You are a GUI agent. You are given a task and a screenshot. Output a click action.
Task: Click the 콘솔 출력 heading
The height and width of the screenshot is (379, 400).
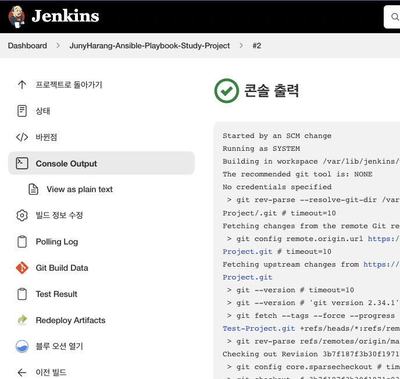tap(271, 91)
